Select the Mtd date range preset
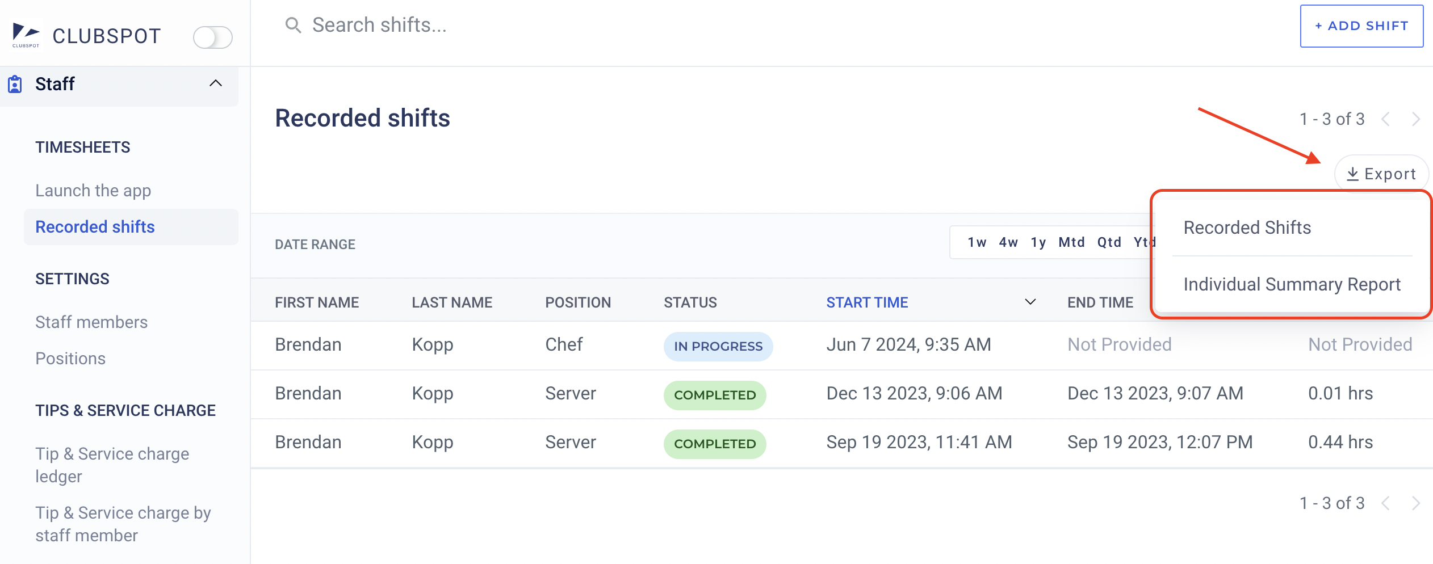 tap(1071, 242)
